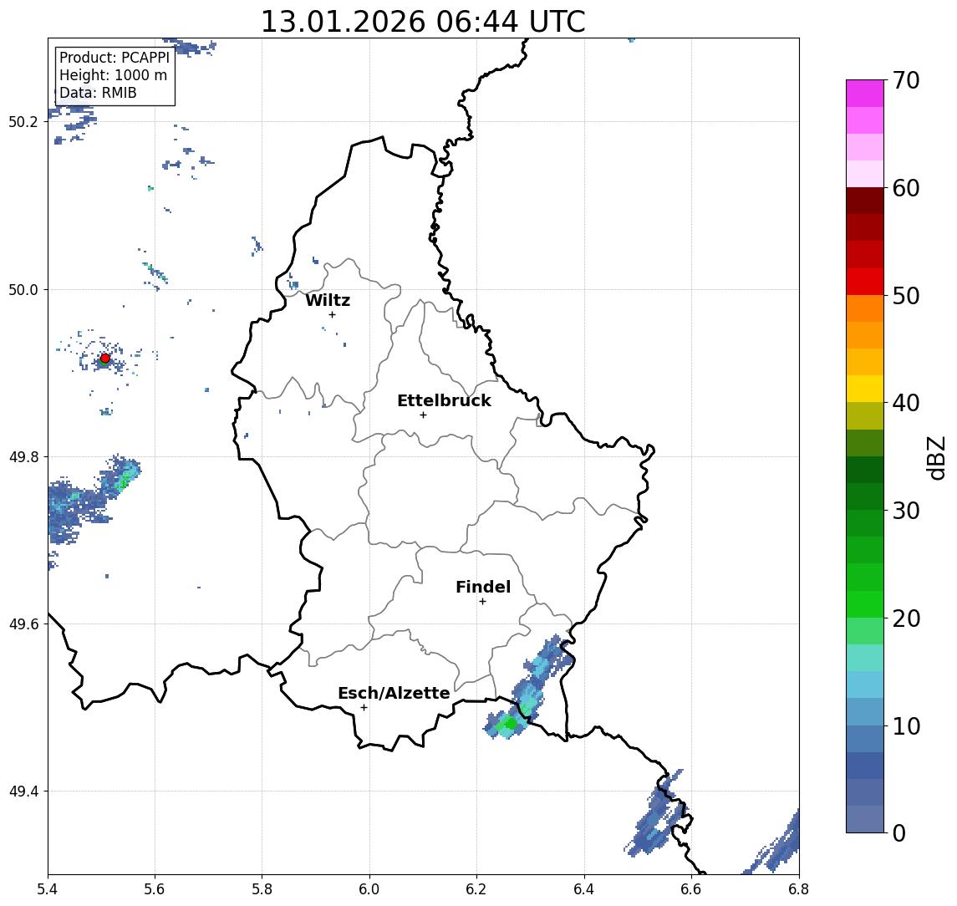Click the 49.4 latitude tick label
Image resolution: width=957 pixels, height=906 pixels.
(23, 791)
